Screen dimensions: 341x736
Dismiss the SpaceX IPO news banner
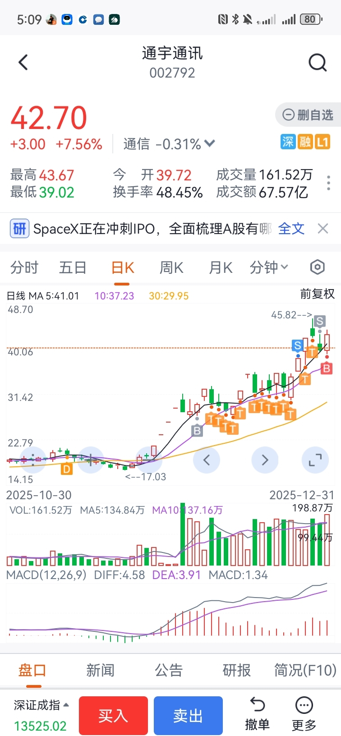323,229
